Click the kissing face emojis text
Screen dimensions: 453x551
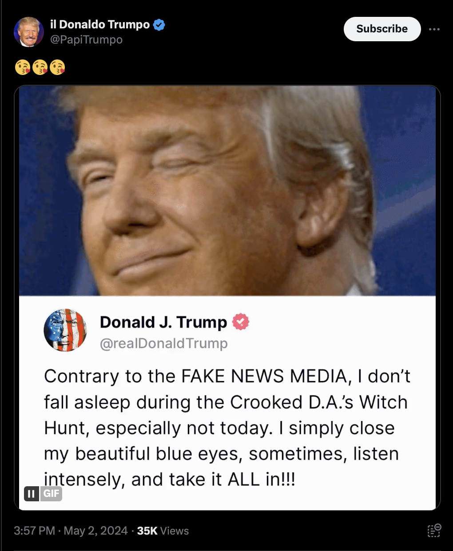point(40,67)
